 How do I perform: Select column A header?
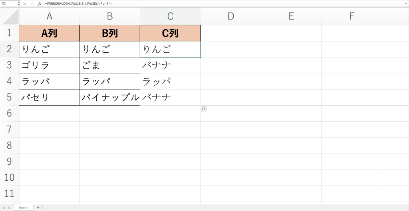coord(50,16)
